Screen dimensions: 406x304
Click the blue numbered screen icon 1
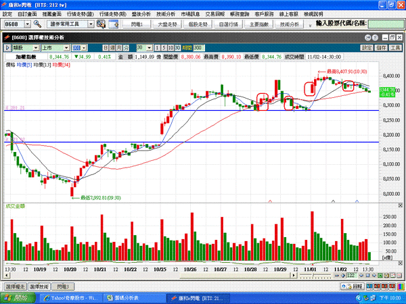tap(369, 286)
